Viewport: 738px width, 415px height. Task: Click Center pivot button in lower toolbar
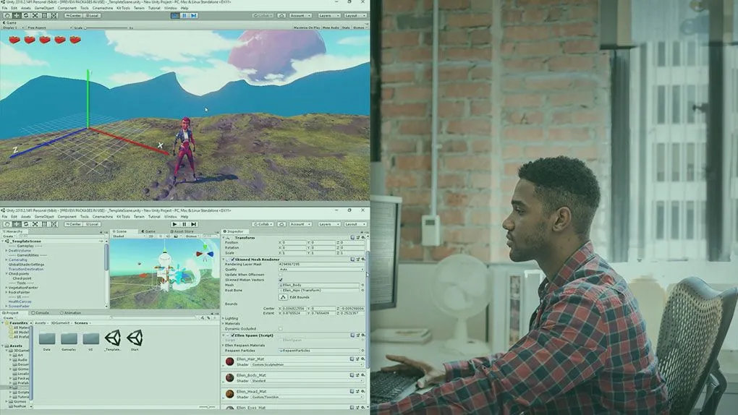[x=73, y=224]
